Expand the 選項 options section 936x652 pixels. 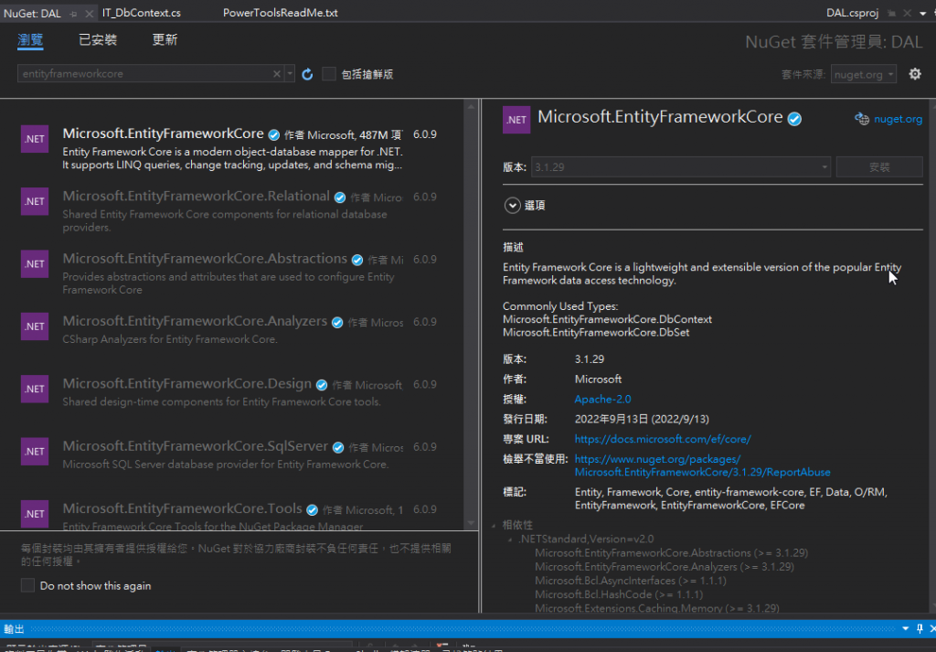[512, 206]
